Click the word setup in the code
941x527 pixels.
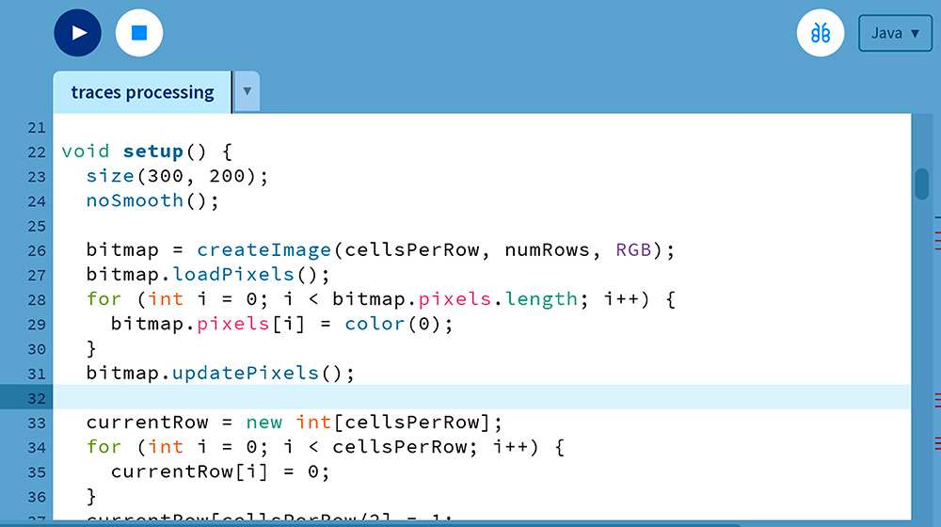click(153, 152)
